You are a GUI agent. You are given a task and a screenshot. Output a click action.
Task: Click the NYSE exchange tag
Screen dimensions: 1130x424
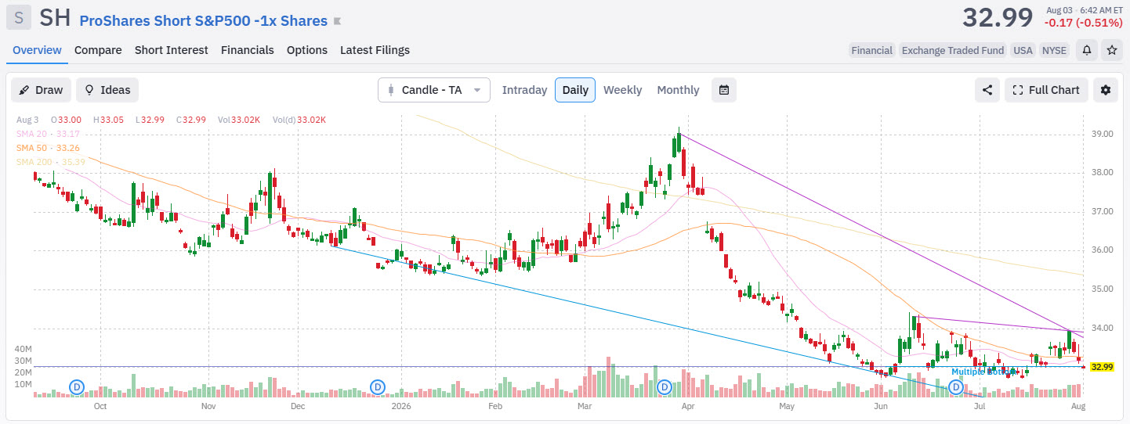[x=1054, y=50]
